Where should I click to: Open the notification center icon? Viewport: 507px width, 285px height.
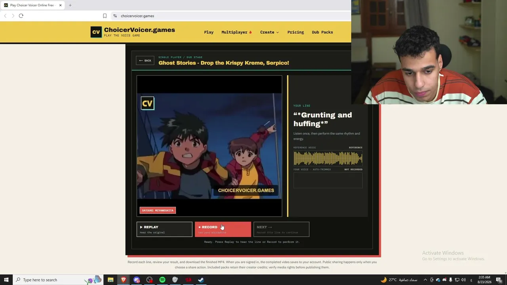point(499,280)
